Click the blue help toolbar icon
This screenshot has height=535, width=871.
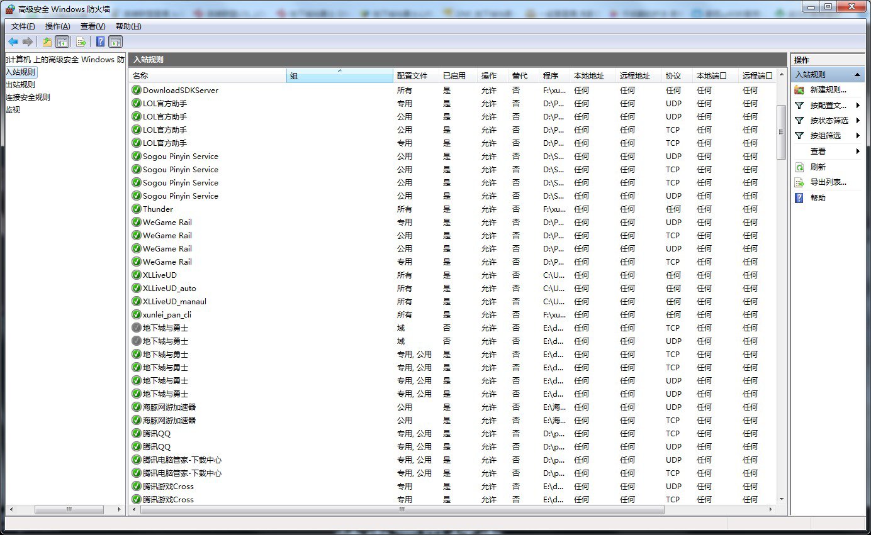pyautogui.click(x=101, y=42)
